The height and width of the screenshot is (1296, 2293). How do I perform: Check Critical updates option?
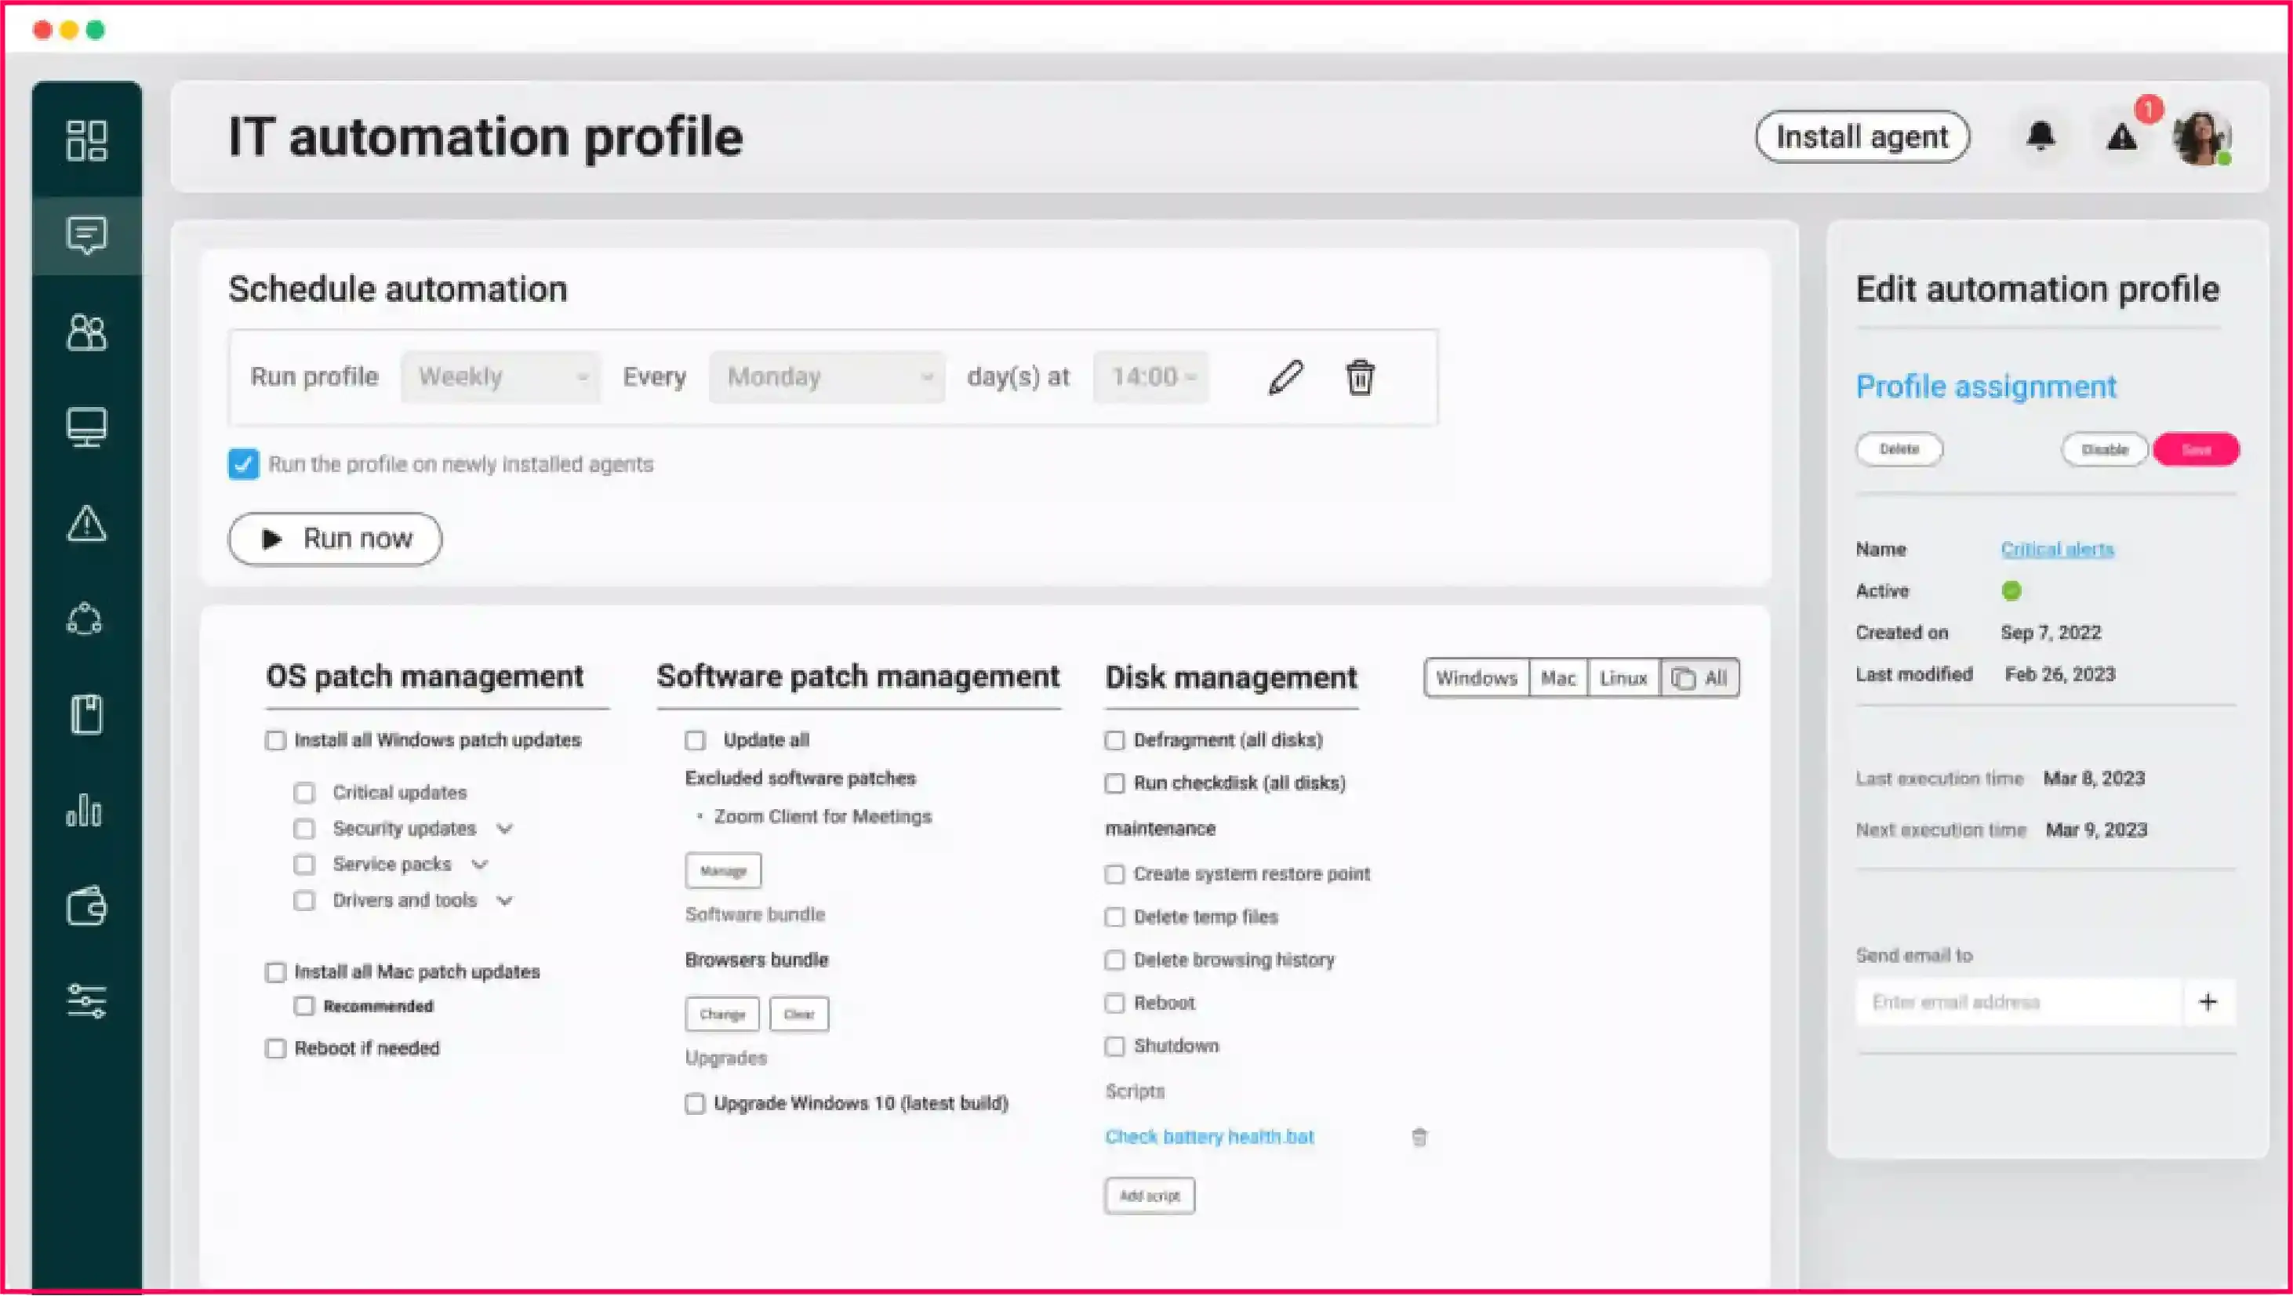(304, 793)
